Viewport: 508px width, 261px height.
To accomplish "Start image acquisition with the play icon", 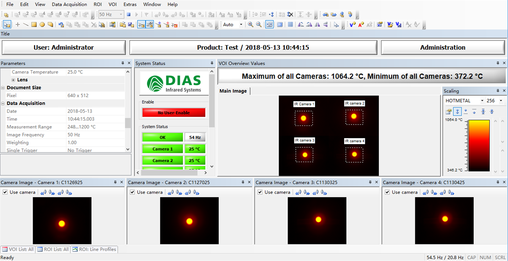I will click(x=136, y=14).
